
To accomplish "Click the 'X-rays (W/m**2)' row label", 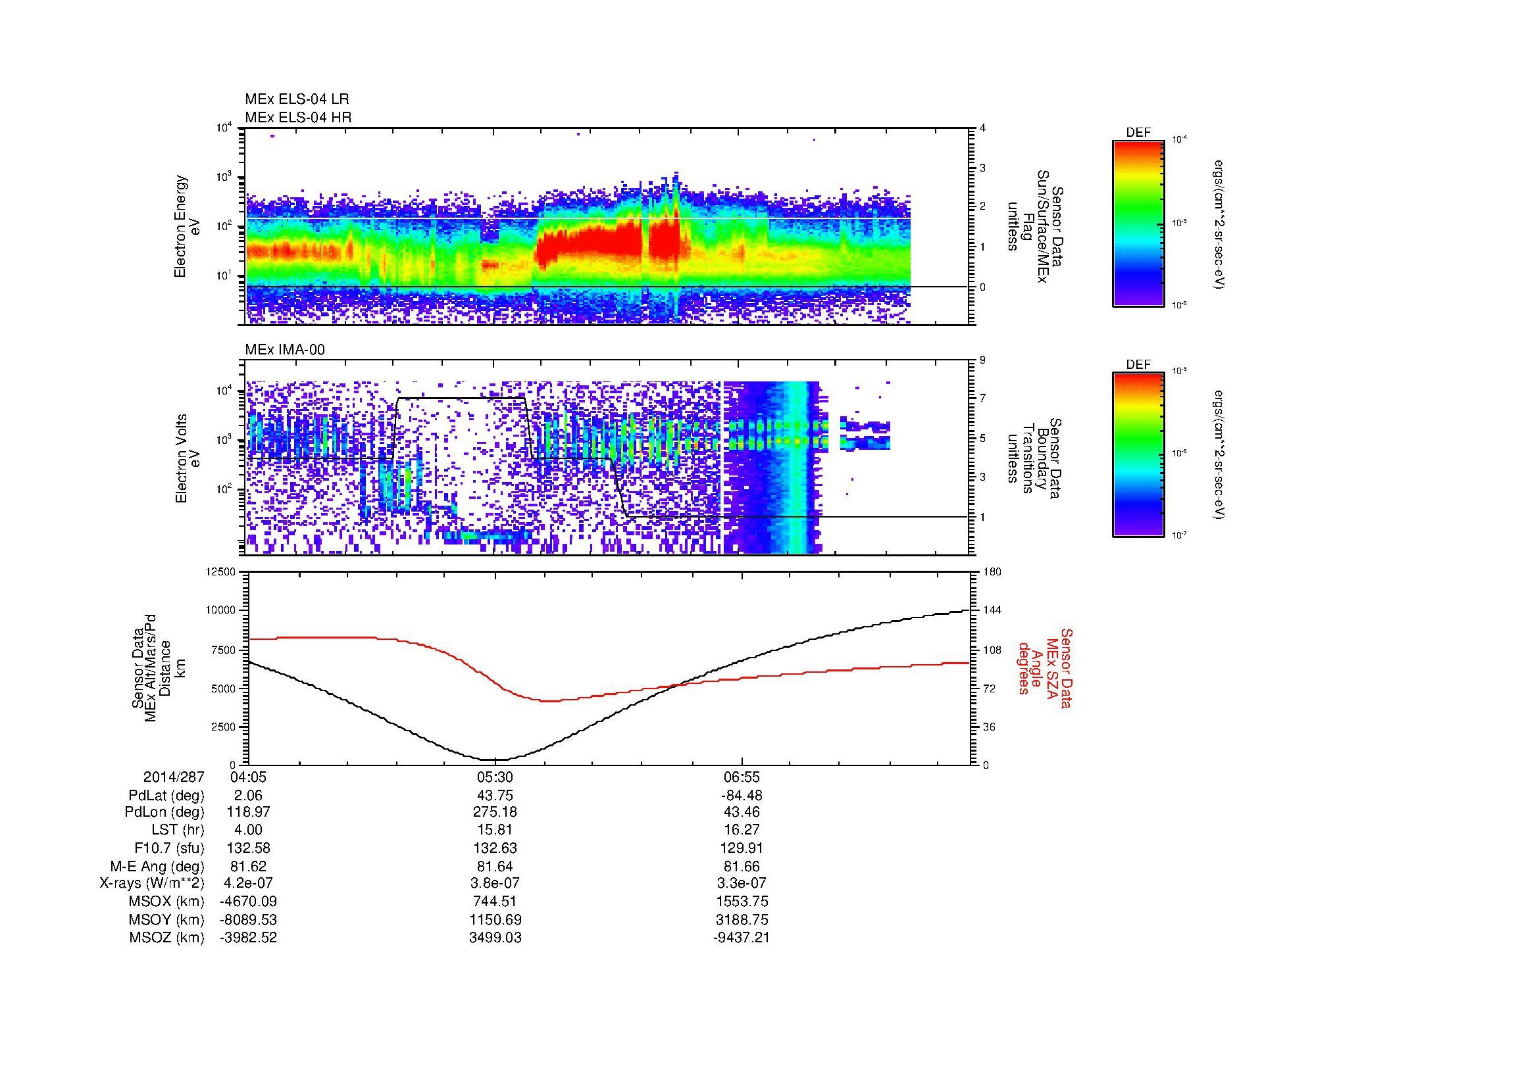I will [x=151, y=883].
